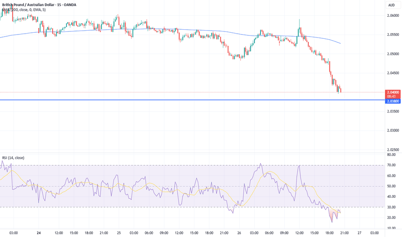Click the 2.05500 price scale label
The height and width of the screenshot is (237, 402).
tap(393, 34)
